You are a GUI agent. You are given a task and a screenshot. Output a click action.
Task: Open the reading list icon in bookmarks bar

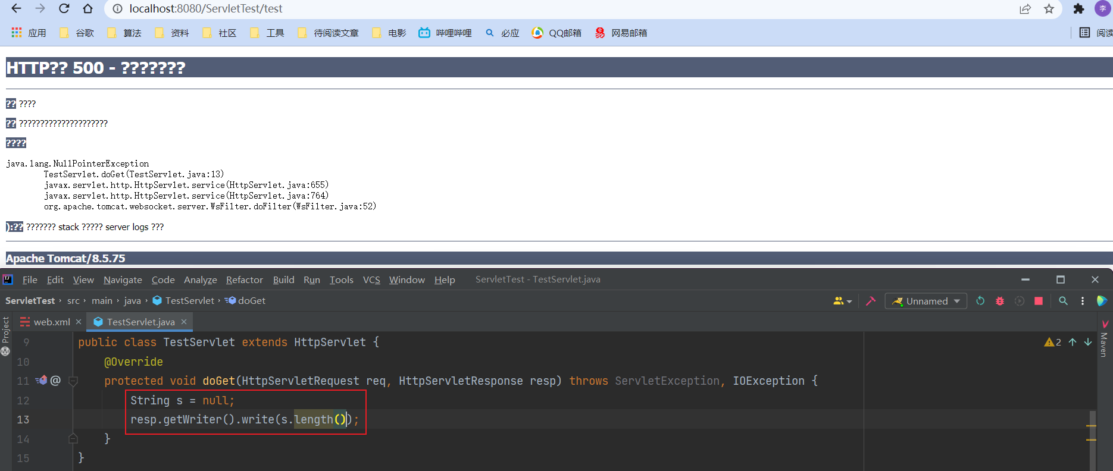1085,33
